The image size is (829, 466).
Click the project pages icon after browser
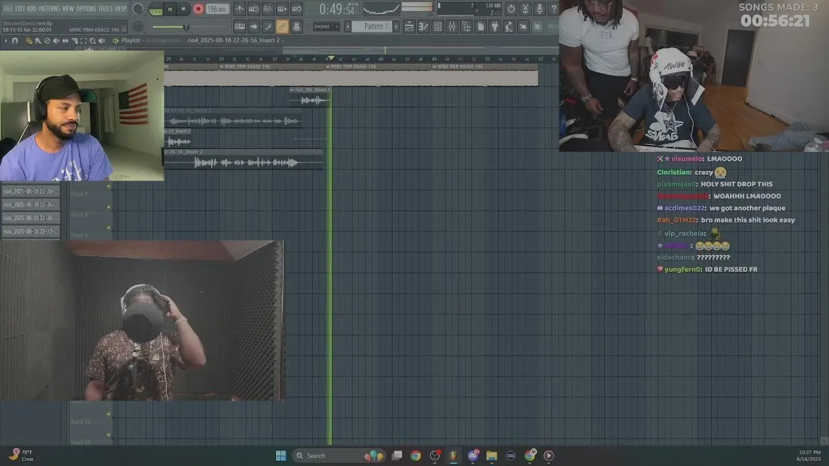pos(481,27)
